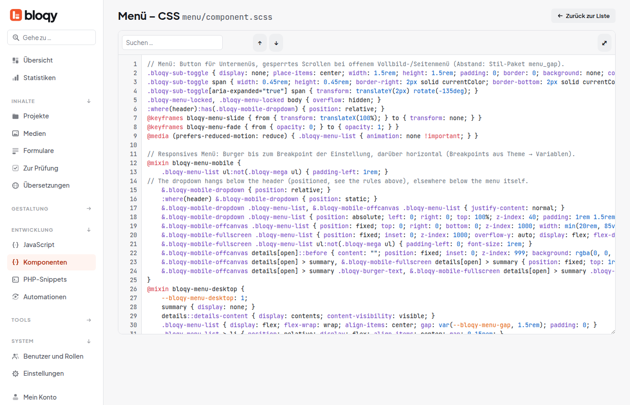The image size is (630, 405).
Task: Click the Medien image icon
Action: coord(15,134)
